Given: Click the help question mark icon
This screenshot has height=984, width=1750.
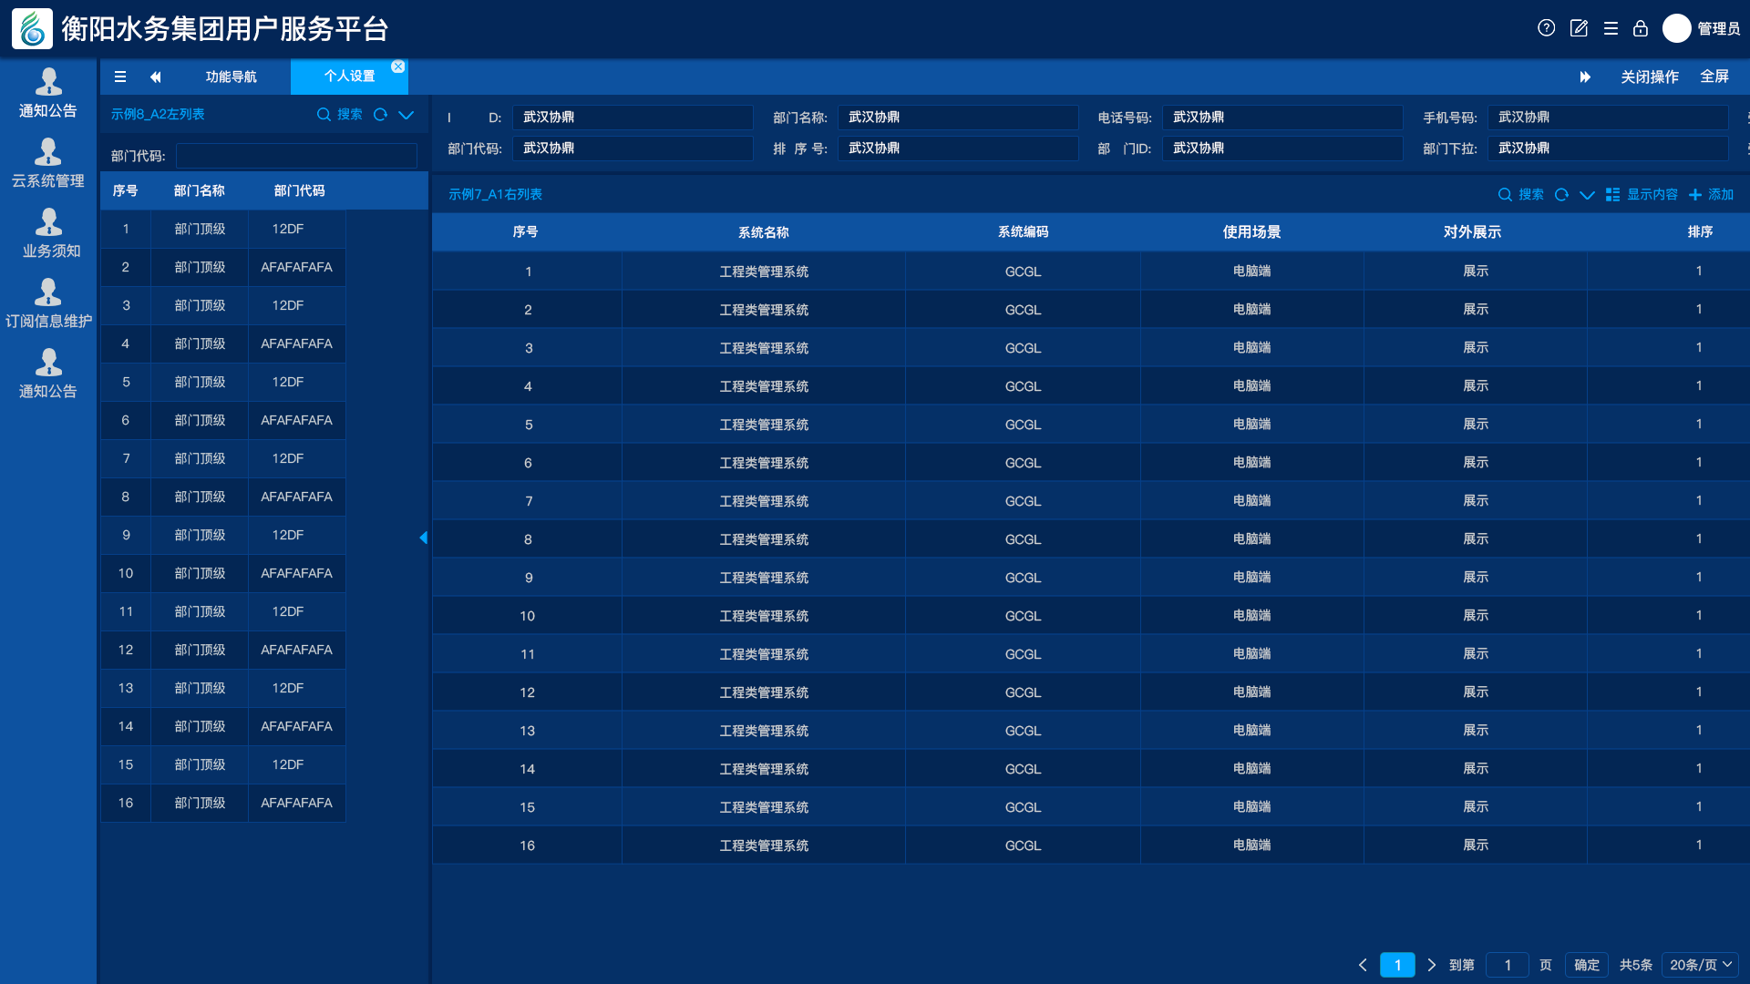Looking at the screenshot, I should click(x=1546, y=28).
